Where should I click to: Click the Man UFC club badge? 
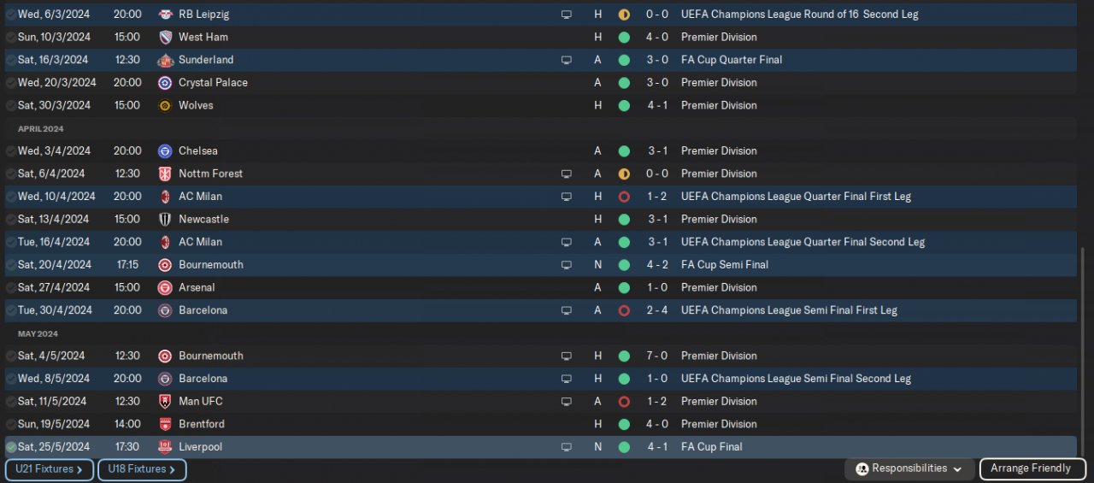[165, 402]
